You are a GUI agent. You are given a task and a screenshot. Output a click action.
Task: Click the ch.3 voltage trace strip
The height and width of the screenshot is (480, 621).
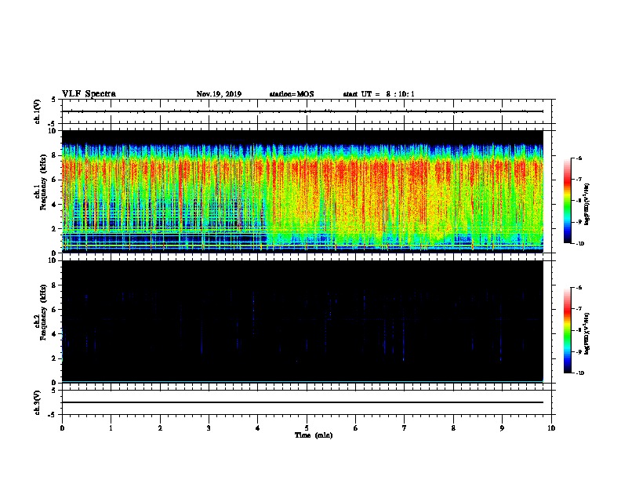pyautogui.click(x=307, y=402)
